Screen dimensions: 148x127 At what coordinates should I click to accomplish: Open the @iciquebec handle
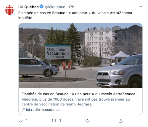click(55, 7)
